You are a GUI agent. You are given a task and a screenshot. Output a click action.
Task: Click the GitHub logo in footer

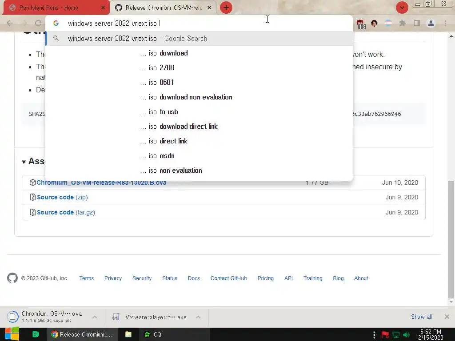[12, 278]
